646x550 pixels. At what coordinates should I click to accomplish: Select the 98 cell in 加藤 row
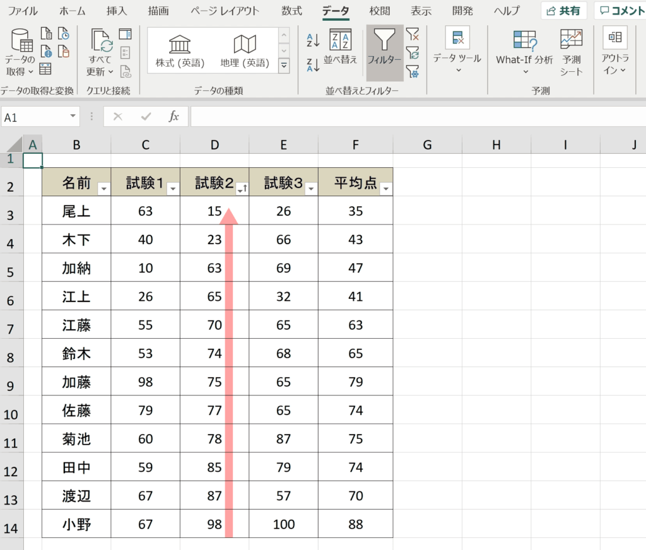(146, 382)
